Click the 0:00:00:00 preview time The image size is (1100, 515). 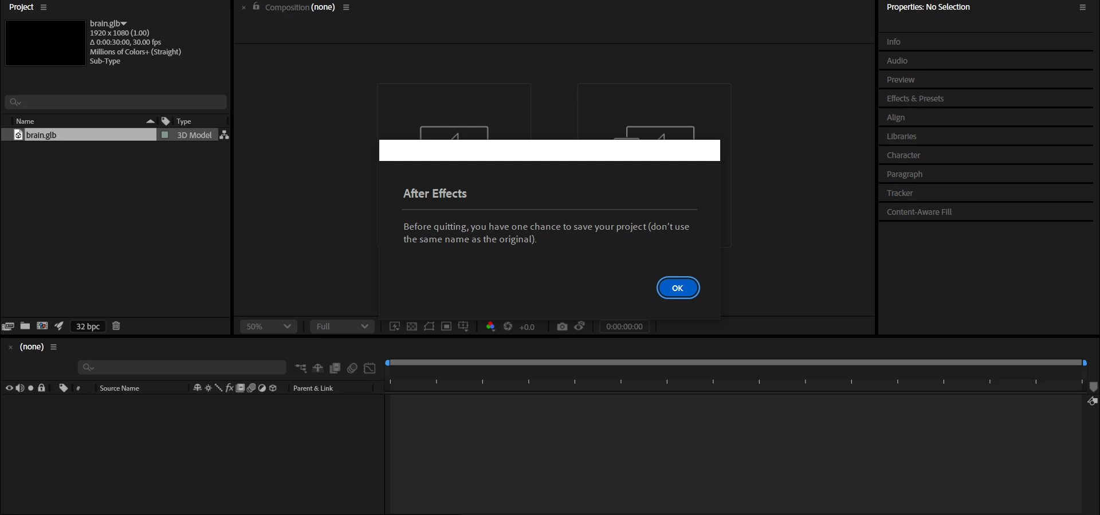click(x=624, y=327)
